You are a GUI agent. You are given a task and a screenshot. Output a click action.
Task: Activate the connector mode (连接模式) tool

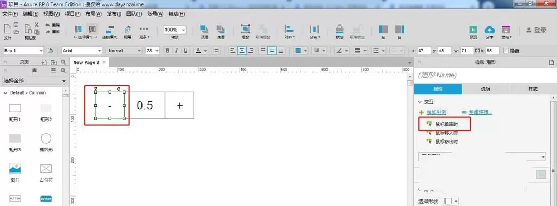point(110,31)
